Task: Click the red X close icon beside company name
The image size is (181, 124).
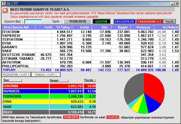Action: coord(5,10)
